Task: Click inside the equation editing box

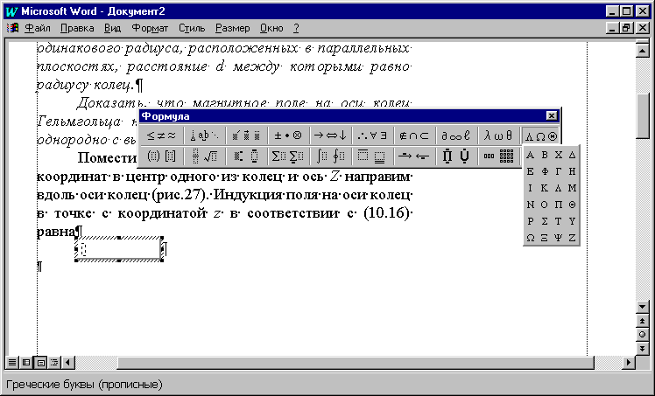Action: tap(119, 249)
